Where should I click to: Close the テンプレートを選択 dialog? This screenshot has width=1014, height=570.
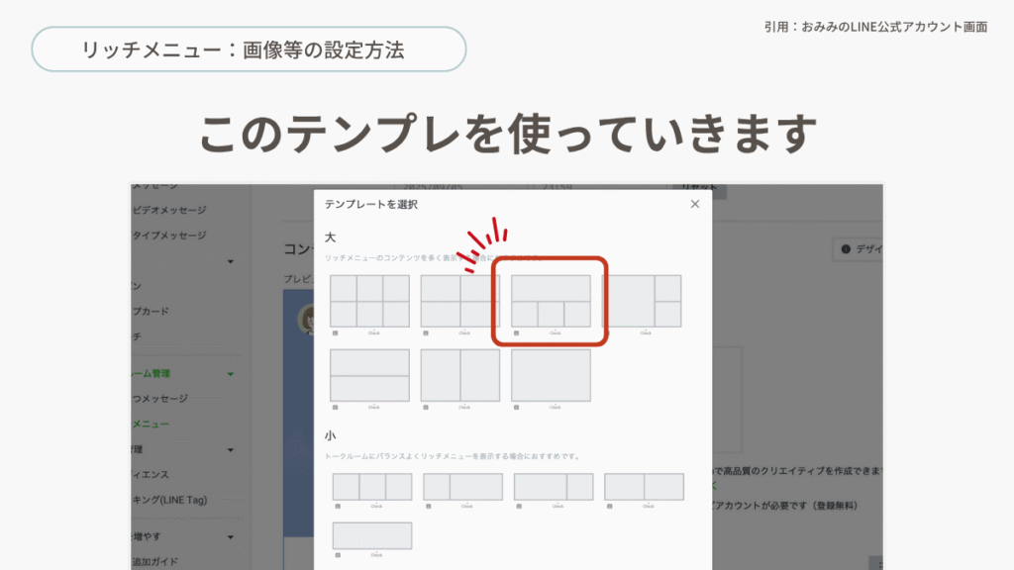(694, 204)
